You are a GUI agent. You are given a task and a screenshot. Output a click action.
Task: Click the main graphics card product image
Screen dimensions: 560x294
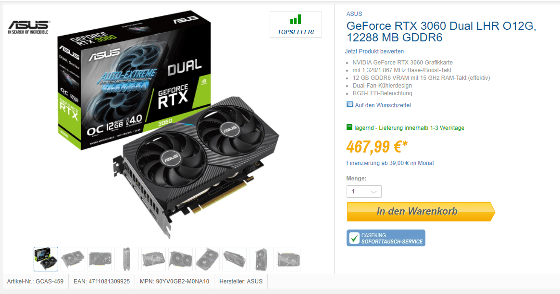coord(168,125)
